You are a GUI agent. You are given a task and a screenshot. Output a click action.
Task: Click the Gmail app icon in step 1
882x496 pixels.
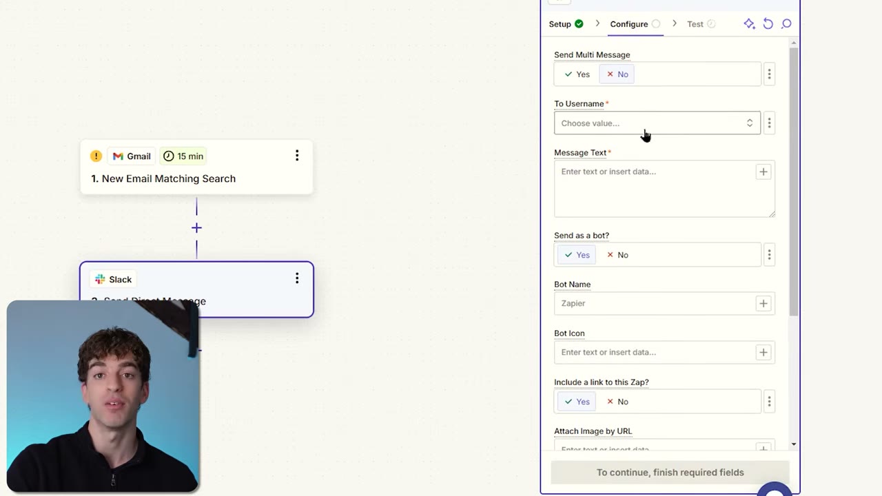[118, 156]
